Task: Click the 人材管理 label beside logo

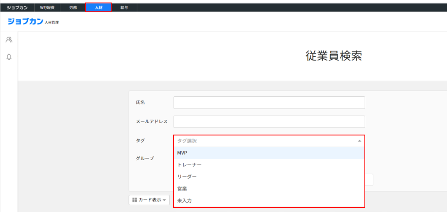Action: click(52, 22)
